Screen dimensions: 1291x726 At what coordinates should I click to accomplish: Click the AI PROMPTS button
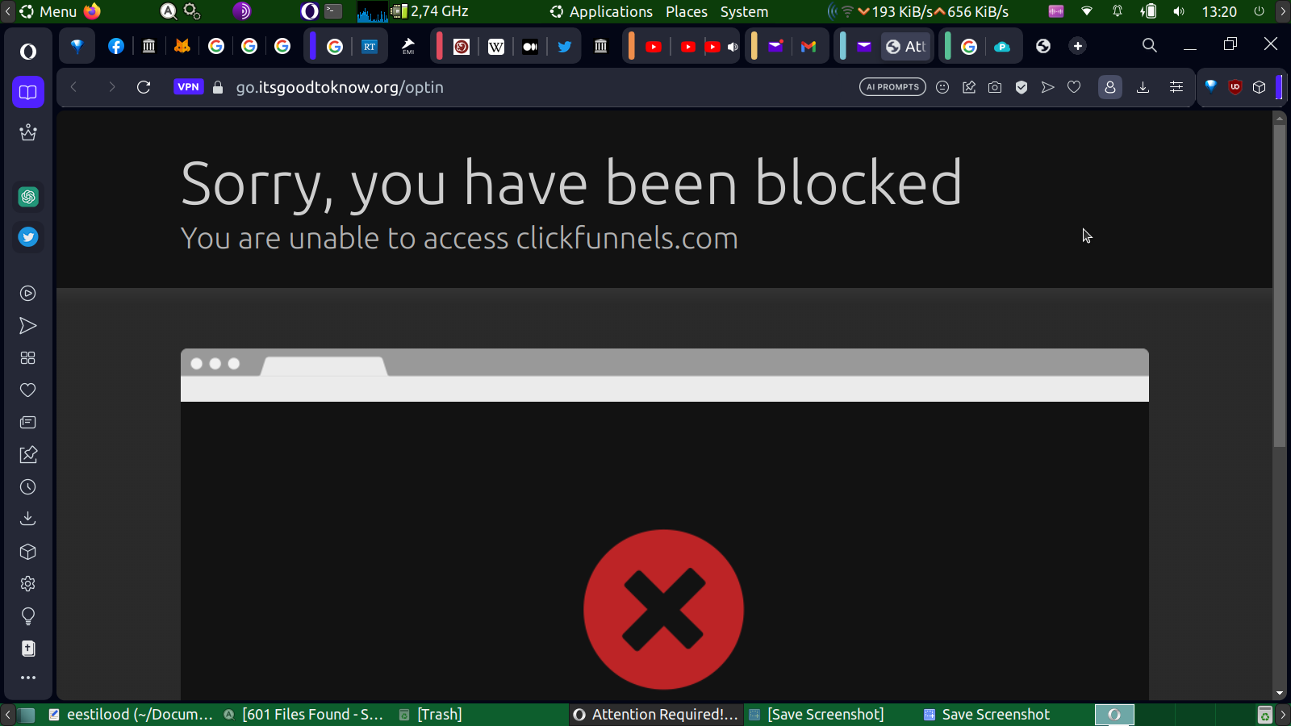892,87
